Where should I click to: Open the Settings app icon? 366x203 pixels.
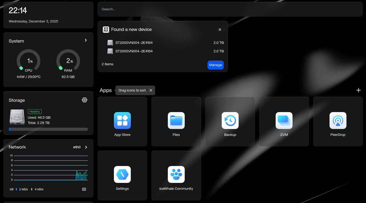click(x=122, y=174)
